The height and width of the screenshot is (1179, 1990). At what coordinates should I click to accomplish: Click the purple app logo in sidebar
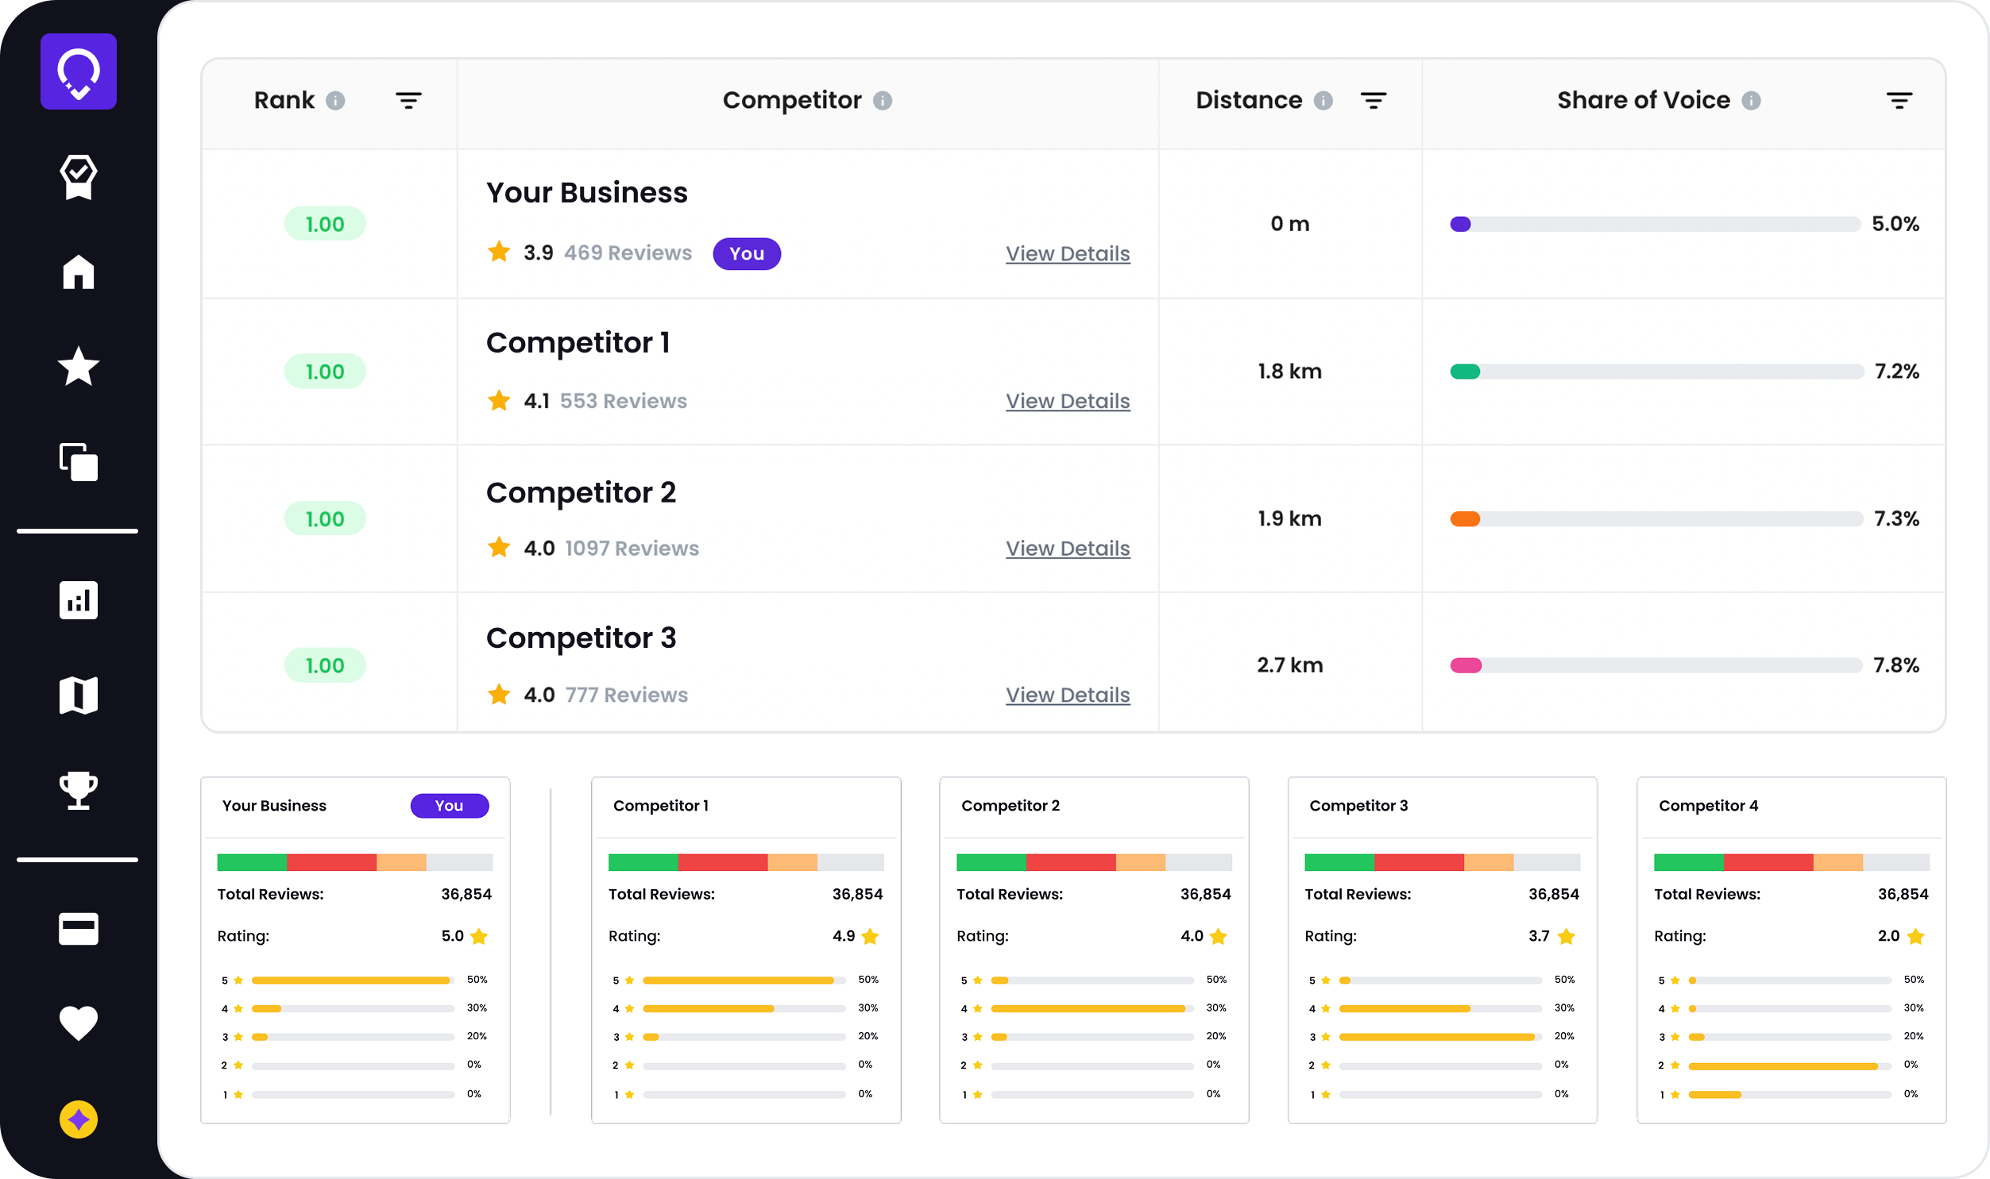(x=78, y=71)
